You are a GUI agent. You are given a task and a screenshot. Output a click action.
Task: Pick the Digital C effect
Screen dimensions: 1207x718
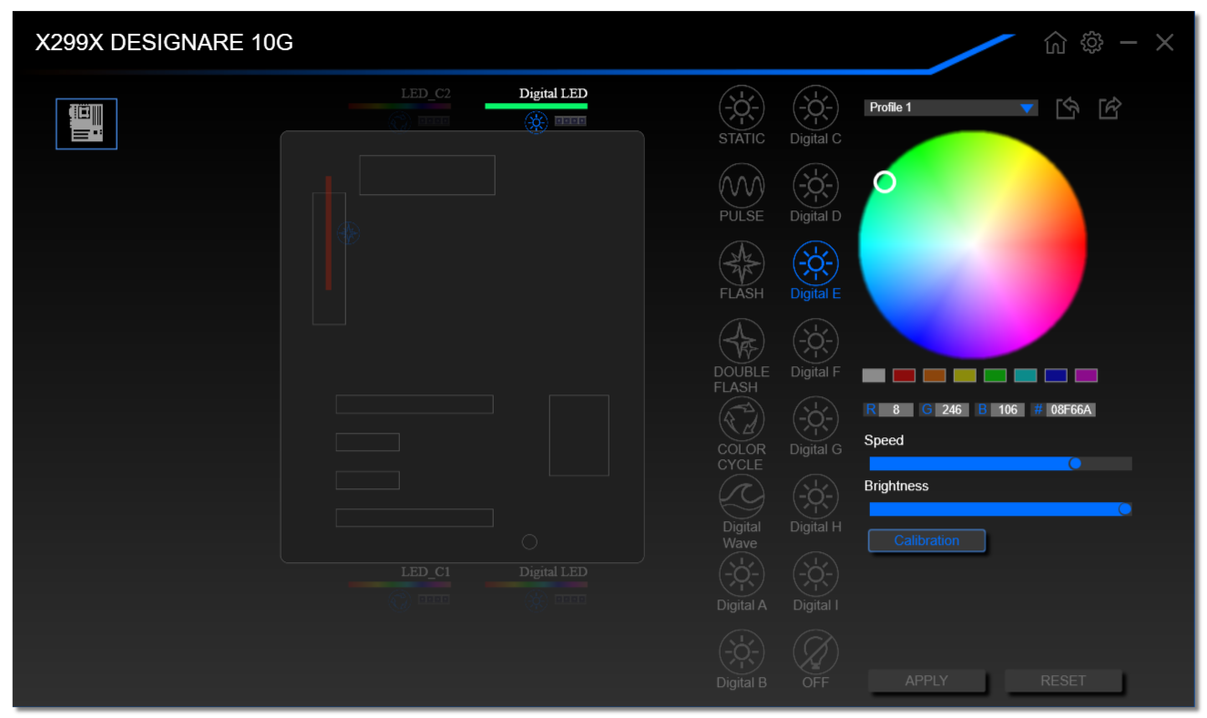tap(815, 116)
